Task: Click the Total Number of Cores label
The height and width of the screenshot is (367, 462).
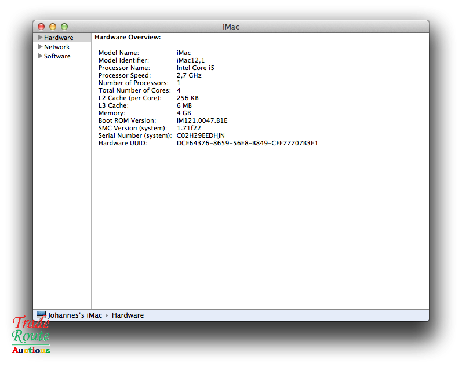Action: 134,90
